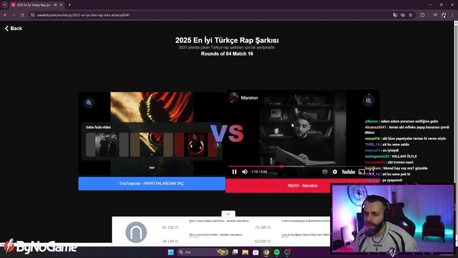Open second suggested video with dragon artwork

151,145
